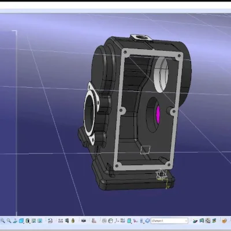Click the shading render style cylinder icon
231x231 pixels.
click(x=28, y=221)
